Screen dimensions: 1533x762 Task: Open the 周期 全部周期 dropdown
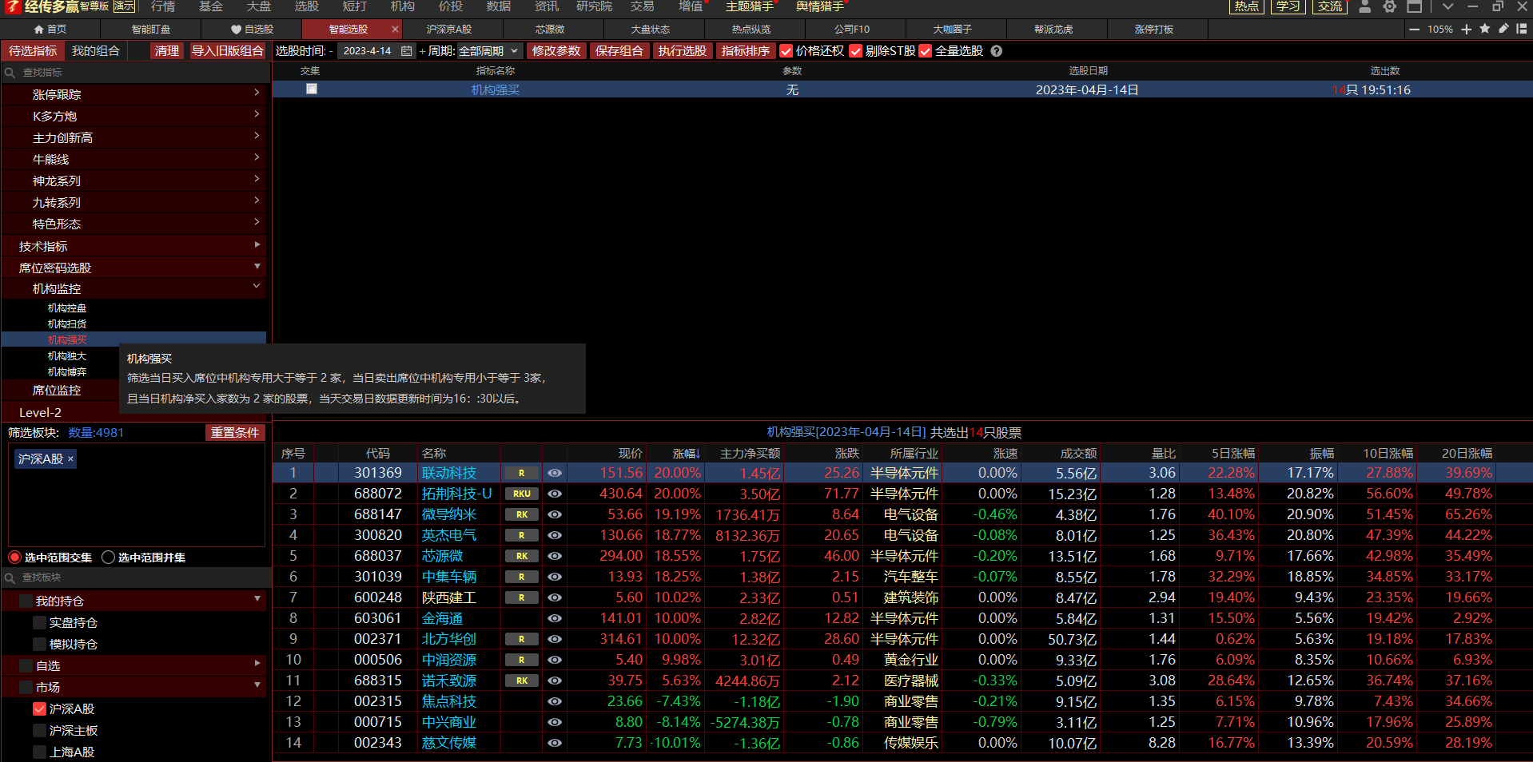pos(488,51)
